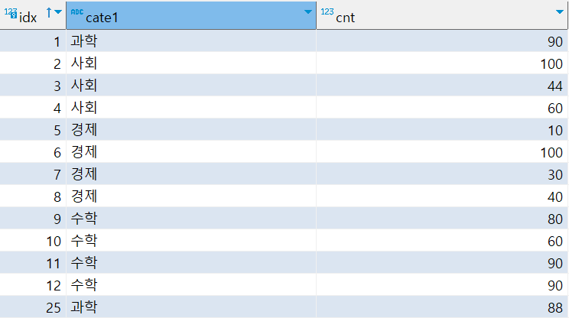Select idx cell 25
Image resolution: width=569 pixels, height=318 pixels.
pyautogui.click(x=33, y=307)
